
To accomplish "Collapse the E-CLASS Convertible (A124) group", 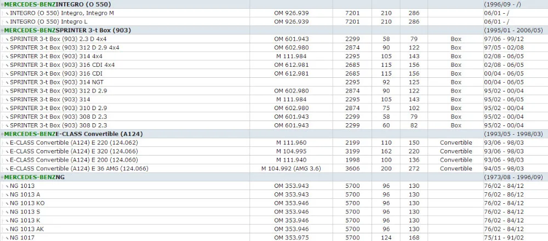I will [2, 134].
